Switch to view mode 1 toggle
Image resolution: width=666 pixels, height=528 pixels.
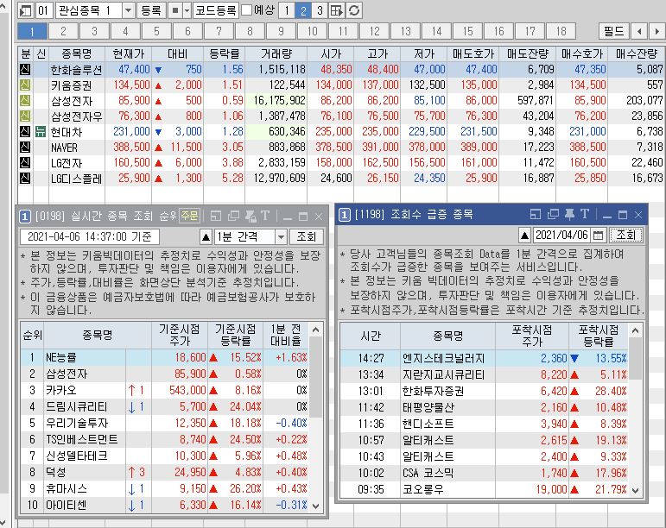pos(287,10)
